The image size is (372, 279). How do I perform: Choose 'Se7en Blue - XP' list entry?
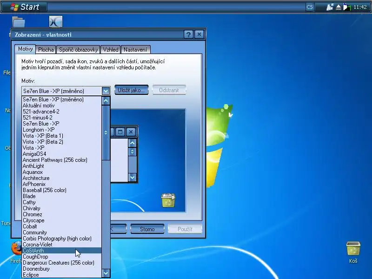point(62,124)
